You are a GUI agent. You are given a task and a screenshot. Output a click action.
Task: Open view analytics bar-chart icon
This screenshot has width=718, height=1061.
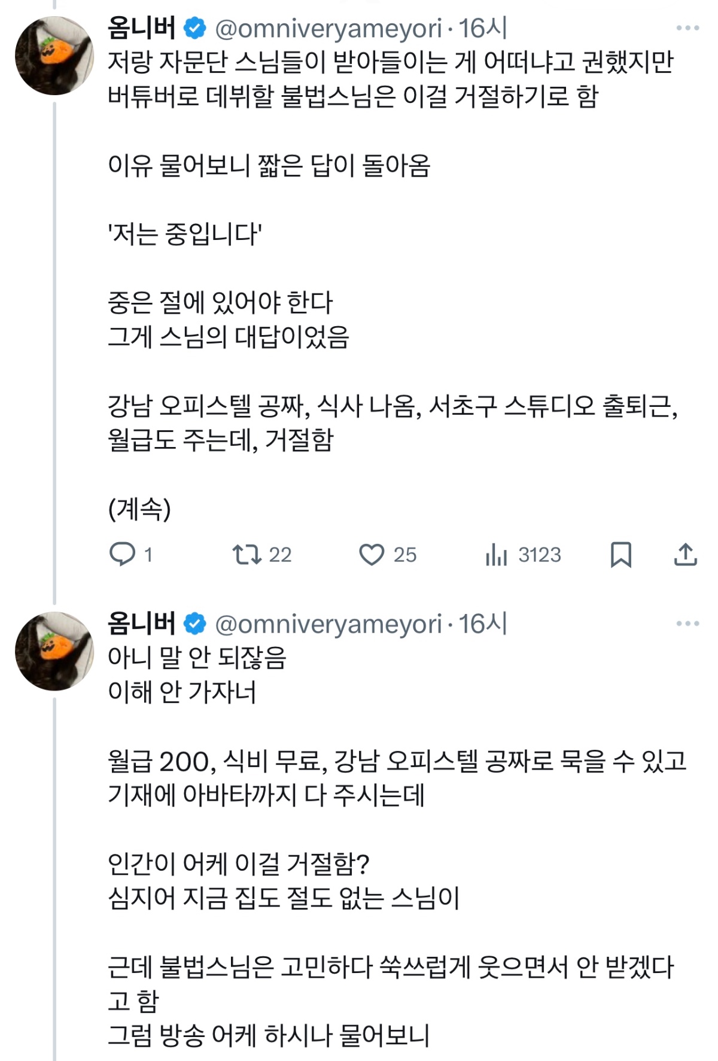tap(496, 554)
